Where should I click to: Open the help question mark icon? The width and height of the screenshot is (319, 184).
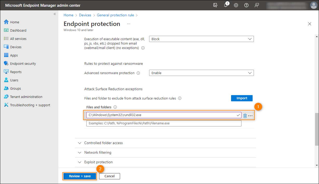pyautogui.click(x=246, y=5)
